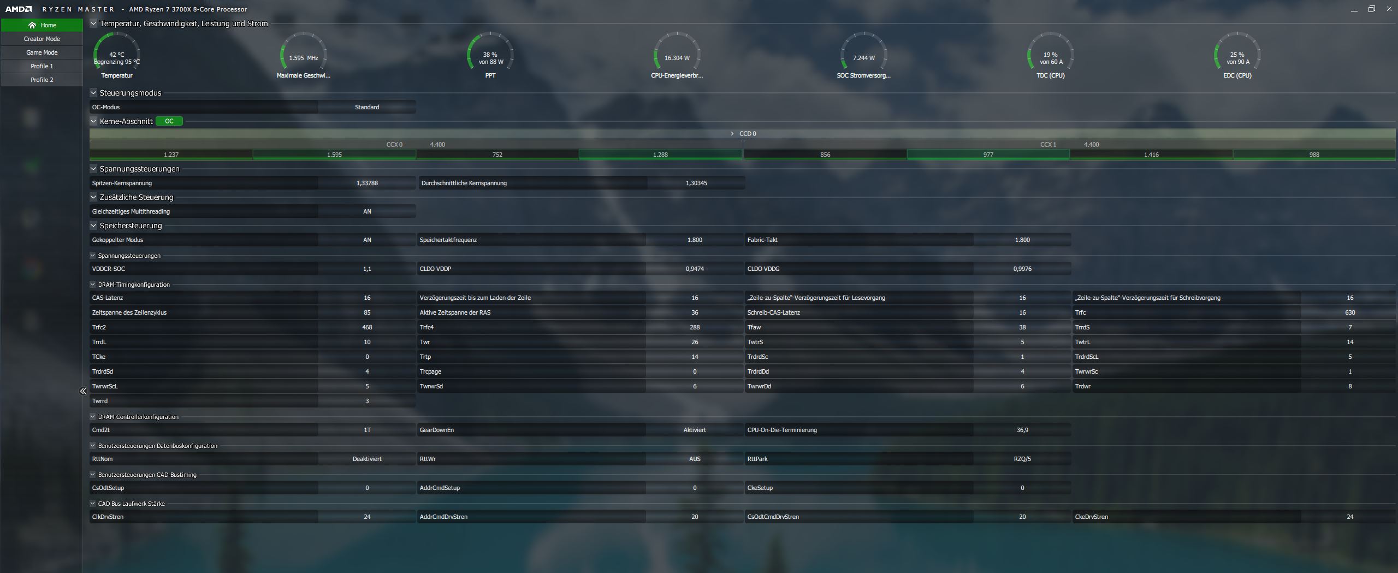1398x573 pixels.
Task: Collapse the Speichersteuerung section
Action: click(x=93, y=226)
